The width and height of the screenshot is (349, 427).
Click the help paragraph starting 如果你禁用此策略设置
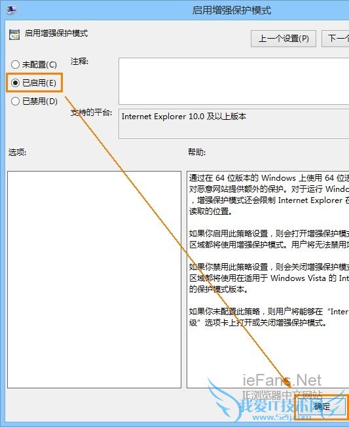point(269,278)
